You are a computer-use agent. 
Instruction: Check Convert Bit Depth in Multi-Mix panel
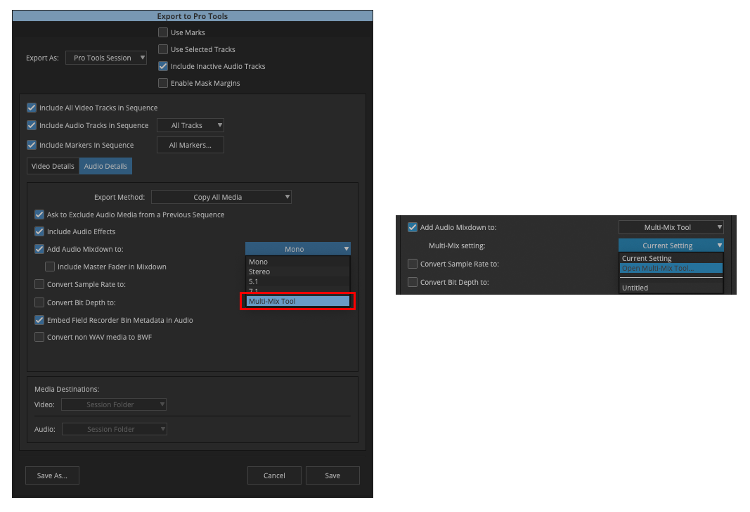[x=413, y=282]
